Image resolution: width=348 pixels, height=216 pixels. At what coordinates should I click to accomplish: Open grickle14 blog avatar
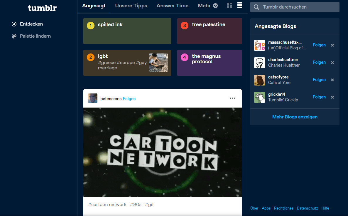[259, 97]
